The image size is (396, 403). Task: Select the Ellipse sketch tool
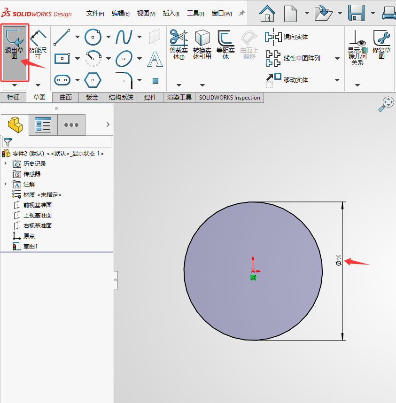(124, 58)
